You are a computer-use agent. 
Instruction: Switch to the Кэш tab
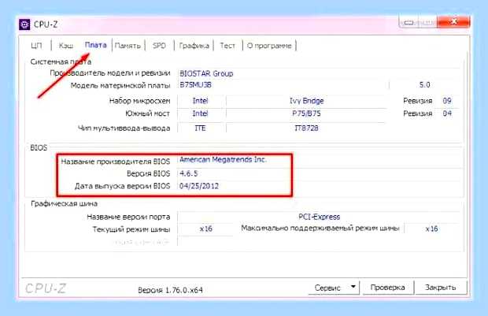(x=66, y=46)
